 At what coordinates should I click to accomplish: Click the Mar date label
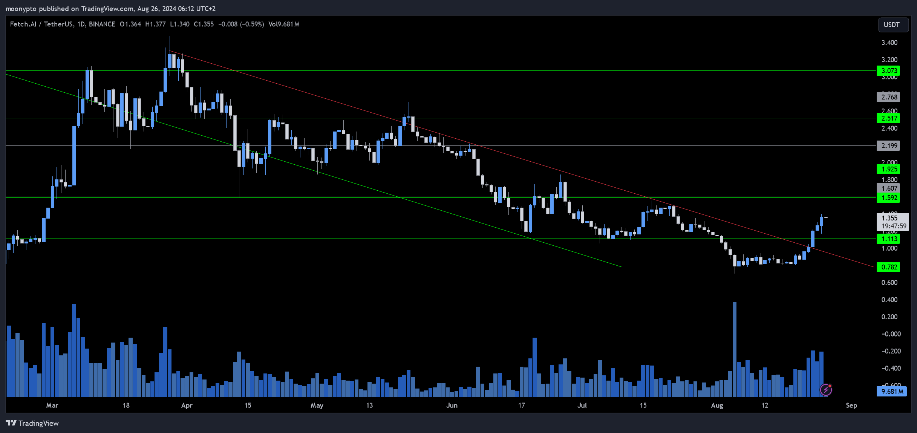(52, 405)
